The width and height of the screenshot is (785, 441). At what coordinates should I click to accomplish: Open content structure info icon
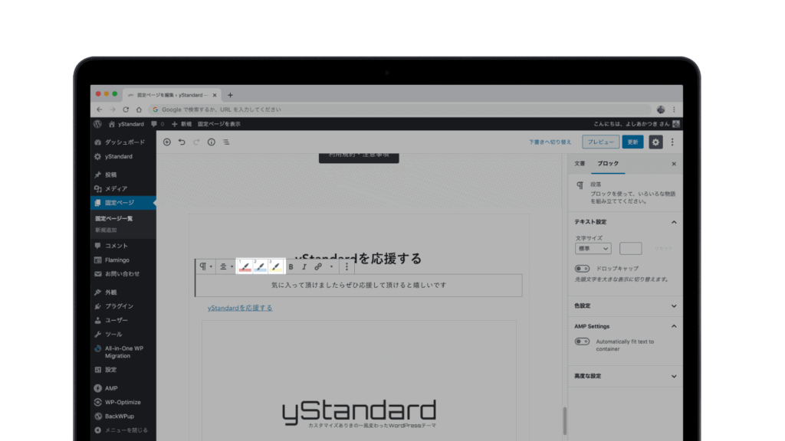[x=212, y=142]
